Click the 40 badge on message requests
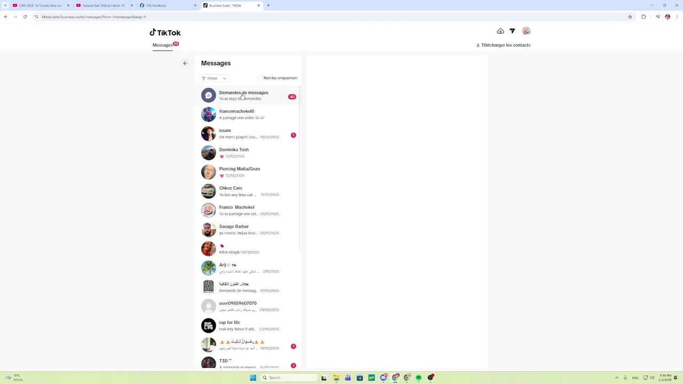Viewport: 683px width, 384px height. click(x=292, y=97)
